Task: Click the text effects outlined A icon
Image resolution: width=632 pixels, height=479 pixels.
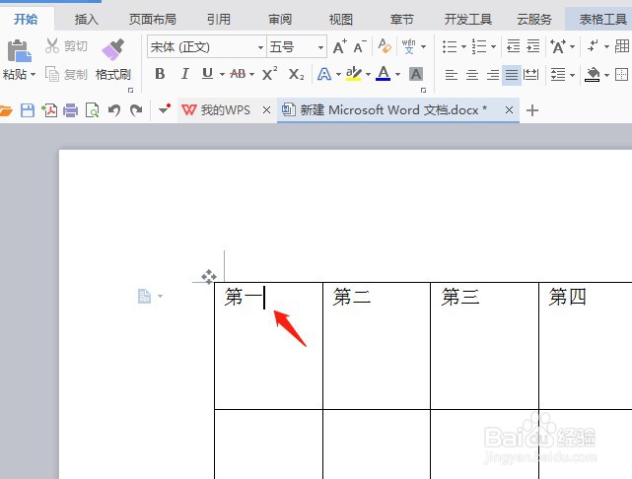Action: pyautogui.click(x=324, y=74)
